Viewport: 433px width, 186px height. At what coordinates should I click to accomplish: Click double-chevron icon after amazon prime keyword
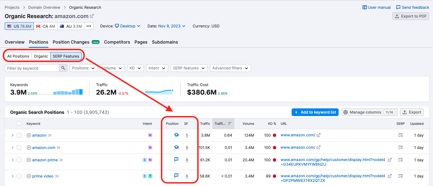coord(61,160)
